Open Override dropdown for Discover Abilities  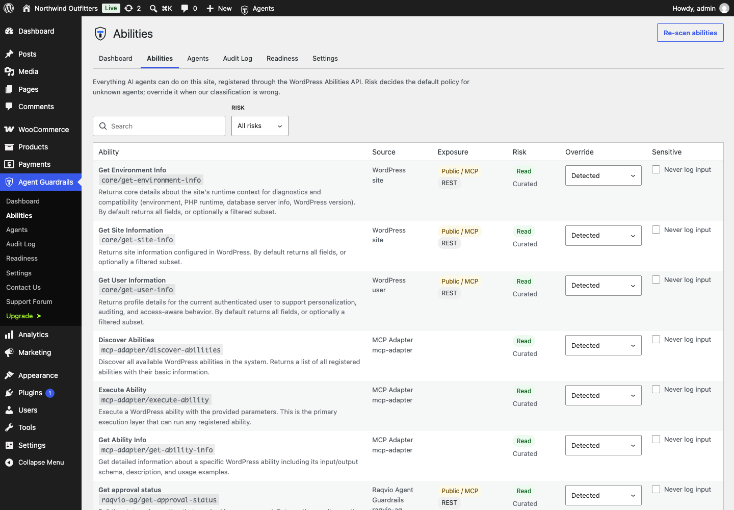[603, 345]
